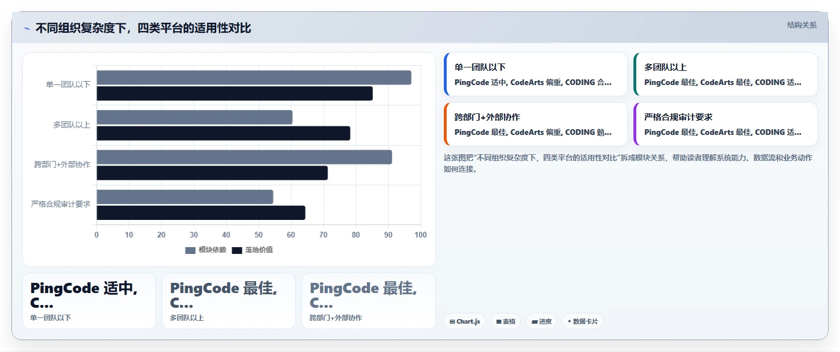Click the 落地价值 bar for 严格合规审计要求
Image resolution: width=840 pixels, height=352 pixels.
pos(201,213)
